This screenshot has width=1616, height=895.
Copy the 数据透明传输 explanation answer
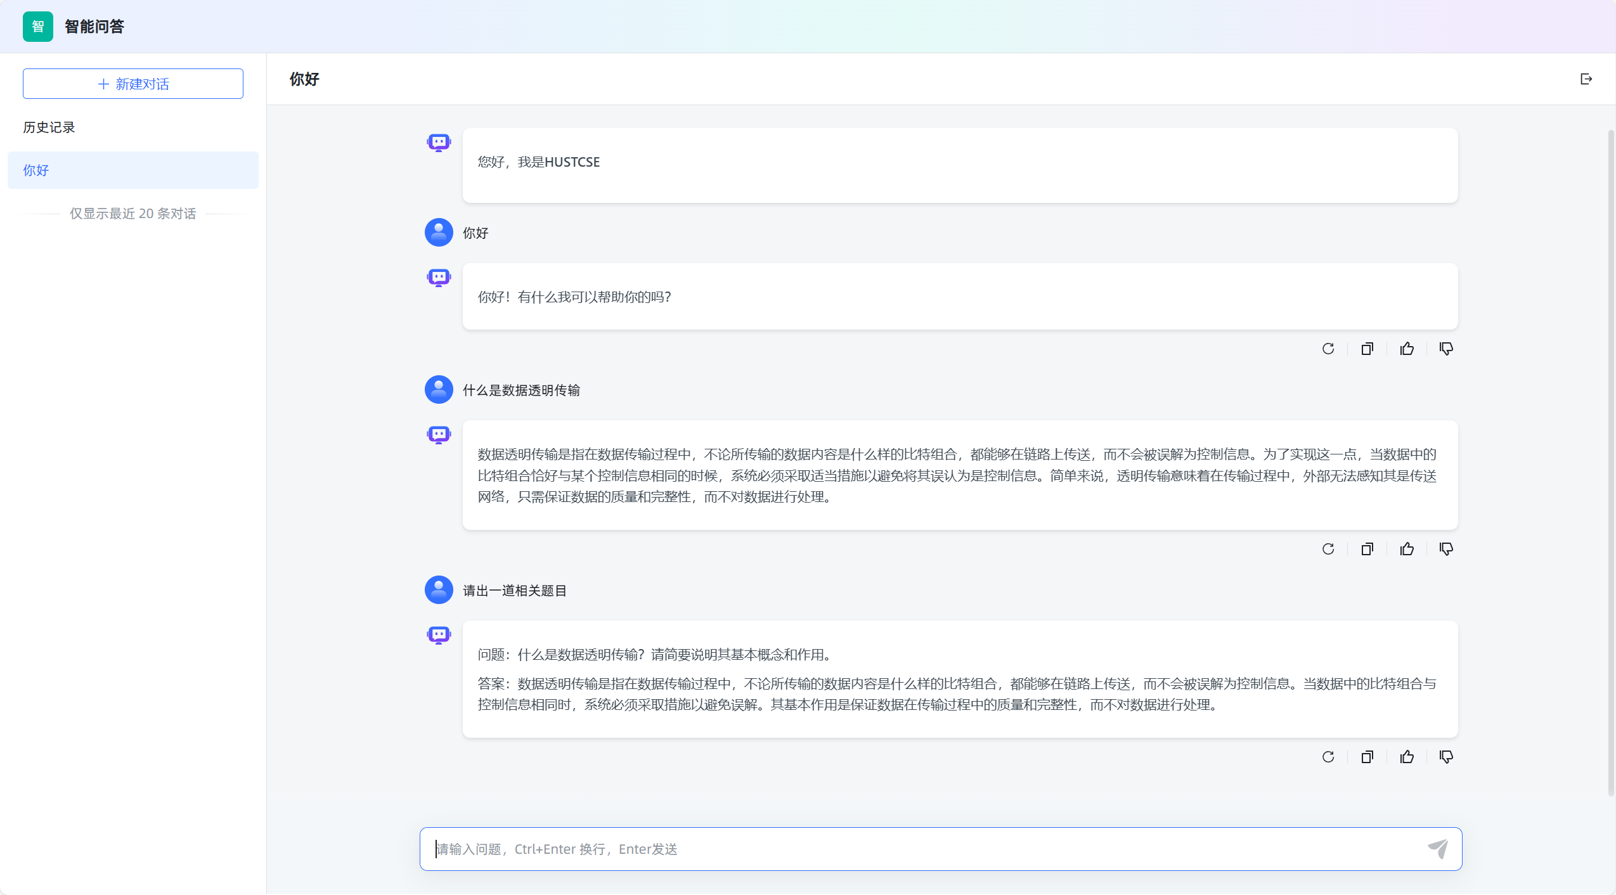tap(1367, 549)
